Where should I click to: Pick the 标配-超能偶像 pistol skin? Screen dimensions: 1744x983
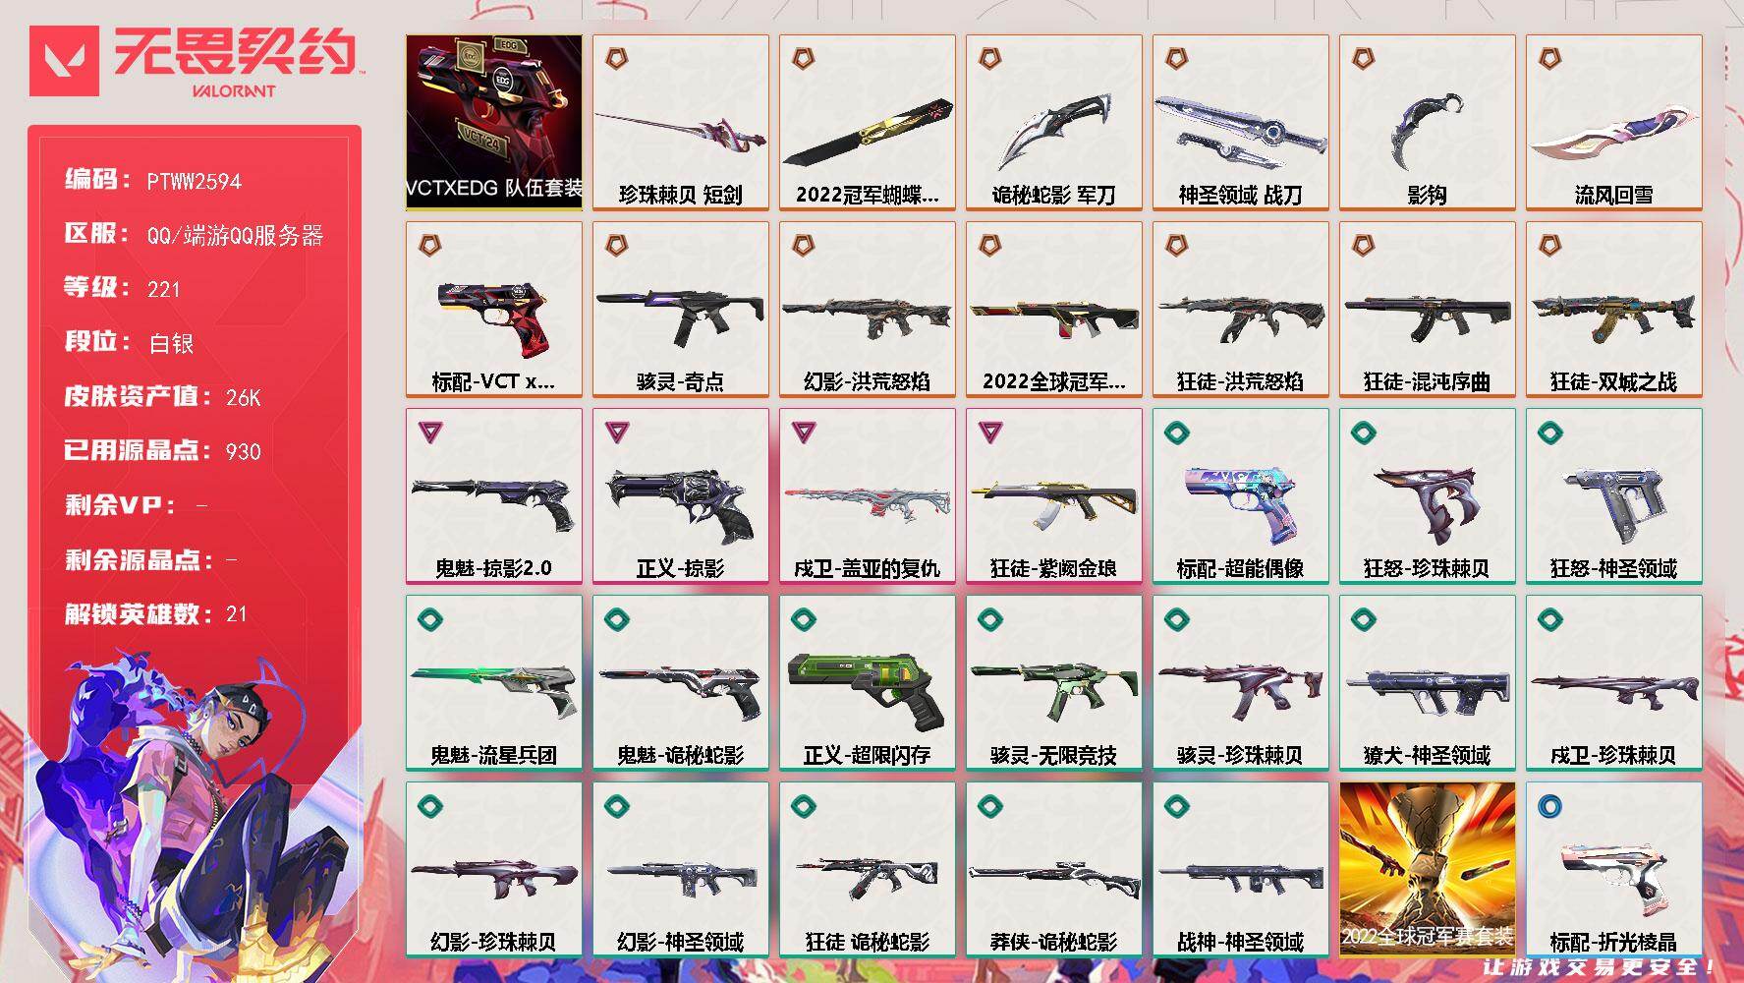(1241, 496)
